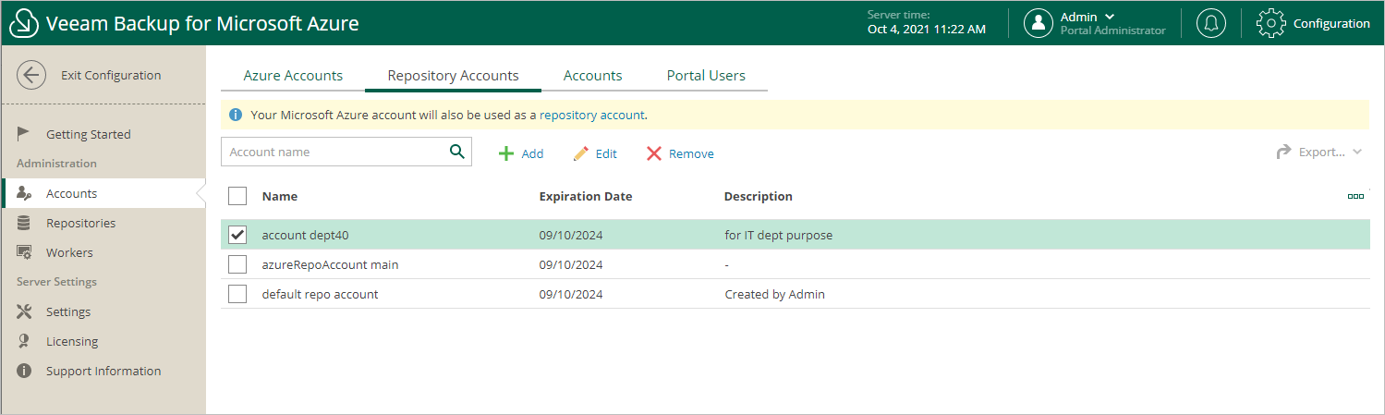Click the search magnifier icon
1385x415 pixels.
456,152
